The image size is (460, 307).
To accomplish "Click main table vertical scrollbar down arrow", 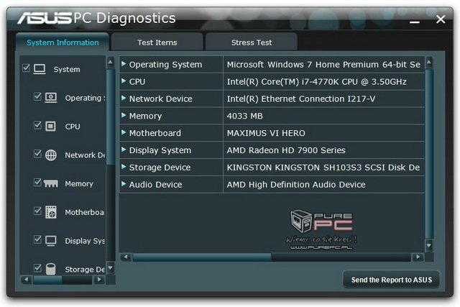I will pos(429,246).
